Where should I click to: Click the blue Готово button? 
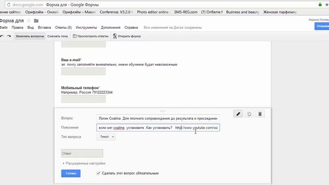[71, 173]
